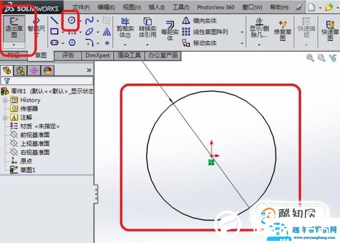The image size is (340, 243).
Task: Open dropdown next to Circle tool
Action: (80, 21)
